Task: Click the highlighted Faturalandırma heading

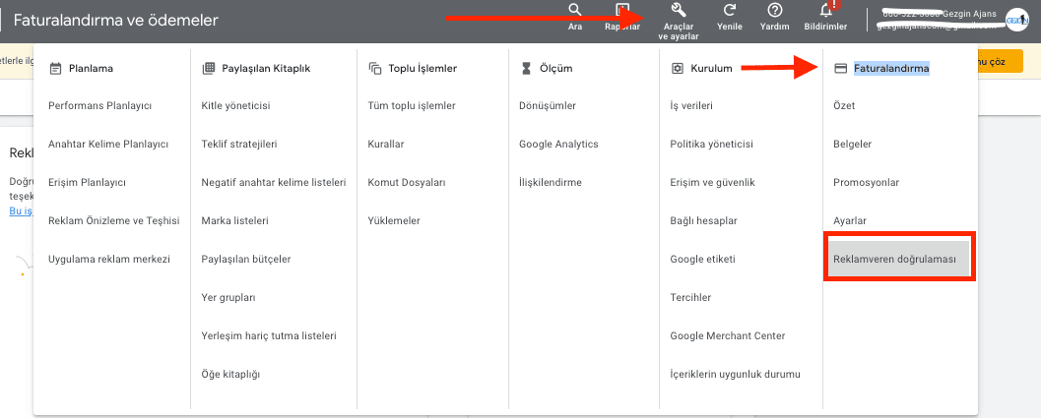Action: click(891, 68)
